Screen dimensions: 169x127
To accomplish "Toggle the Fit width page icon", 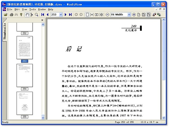I will 148,15.
